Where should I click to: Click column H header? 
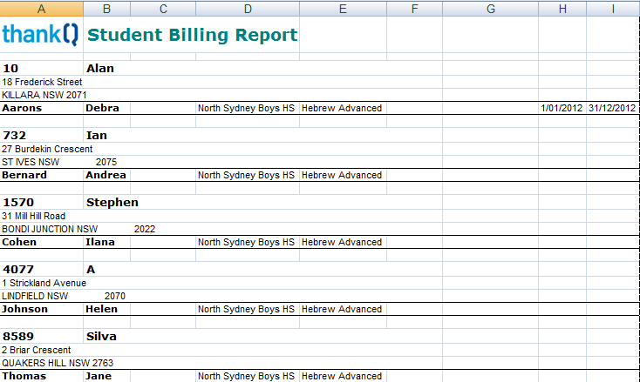[x=562, y=9]
